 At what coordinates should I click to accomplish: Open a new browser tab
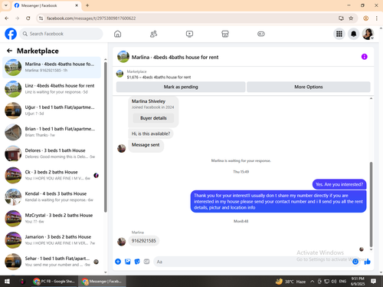87,5
